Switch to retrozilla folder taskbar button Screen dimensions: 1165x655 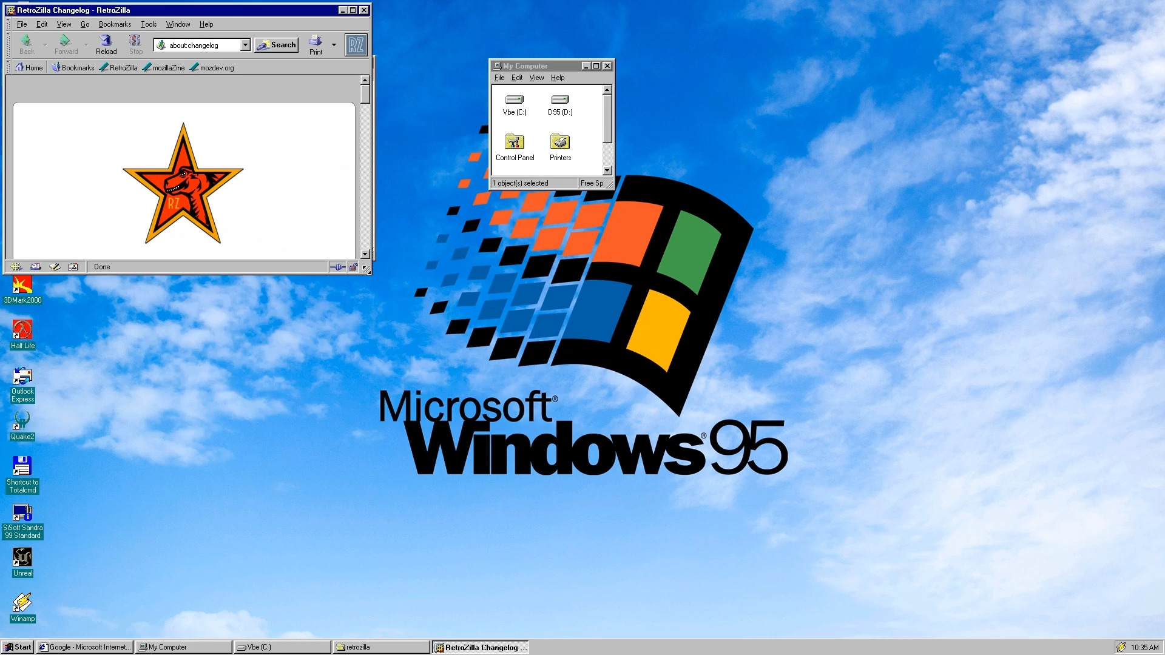click(x=381, y=647)
